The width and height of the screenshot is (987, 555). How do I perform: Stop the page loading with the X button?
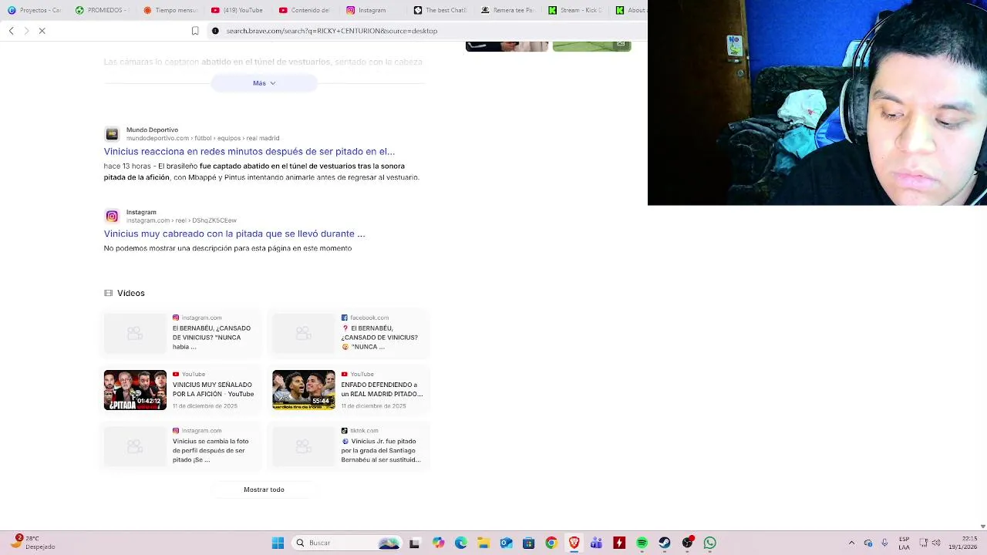point(42,31)
